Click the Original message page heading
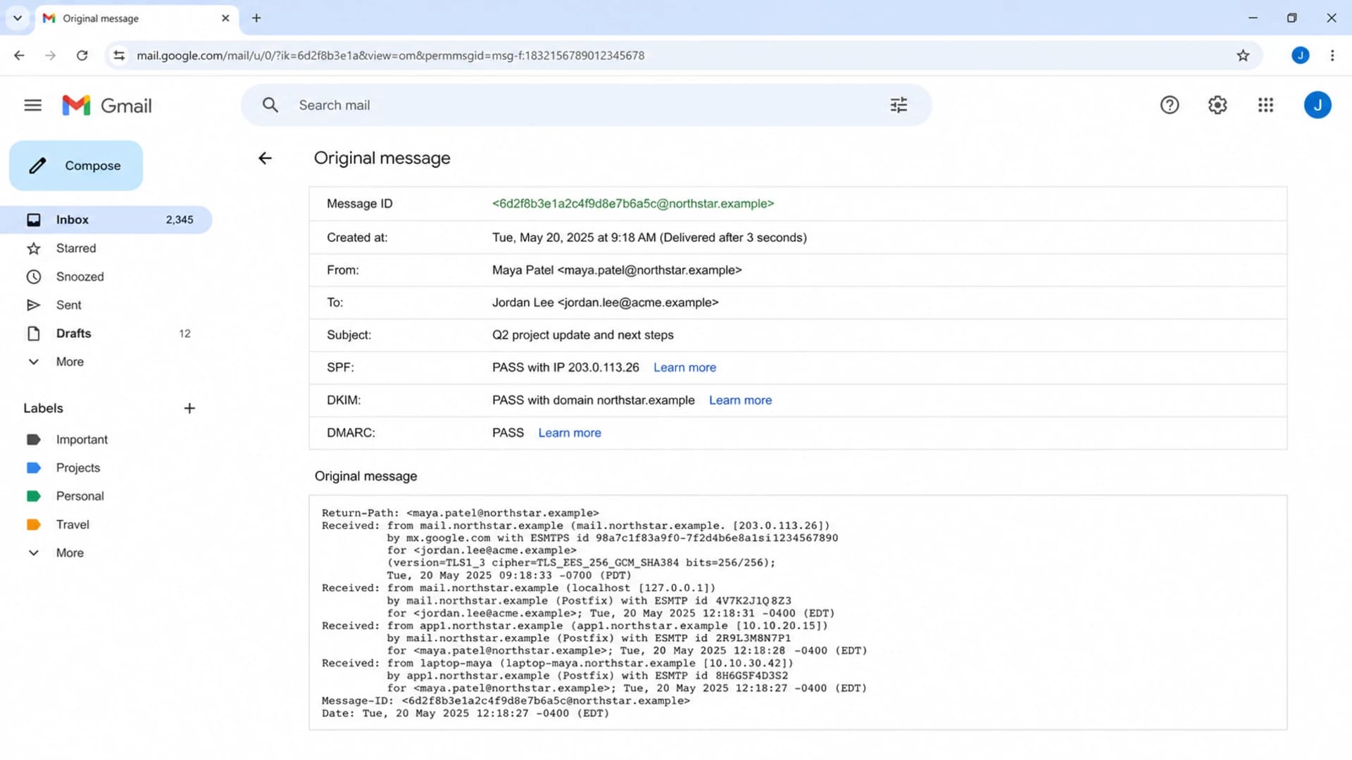The image size is (1352, 760). click(x=382, y=158)
